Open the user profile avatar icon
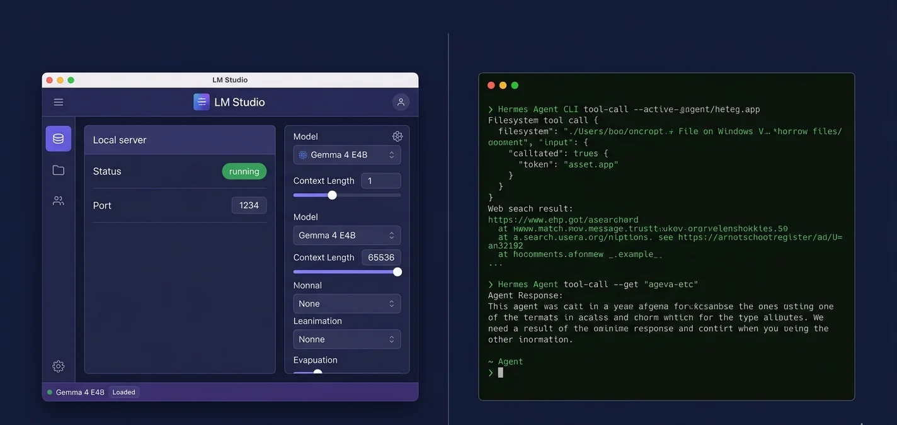Viewport: 897px width, 425px height. pyautogui.click(x=401, y=102)
